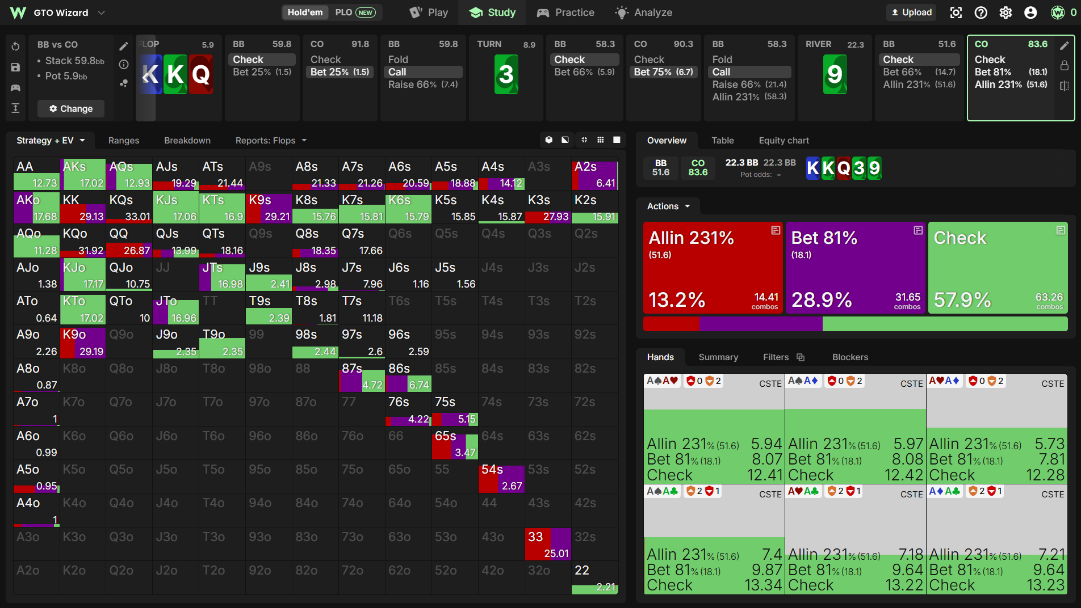
Task: Click the gamepad icon in left sidebar
Action: pyautogui.click(x=15, y=87)
